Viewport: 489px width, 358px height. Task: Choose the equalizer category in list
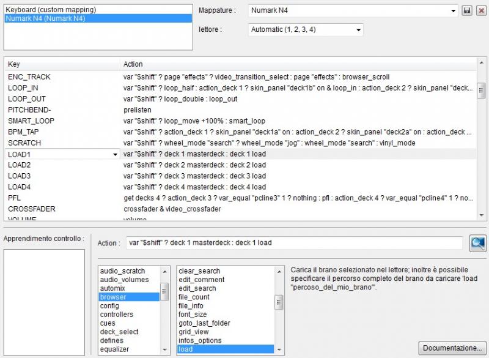coord(116,349)
